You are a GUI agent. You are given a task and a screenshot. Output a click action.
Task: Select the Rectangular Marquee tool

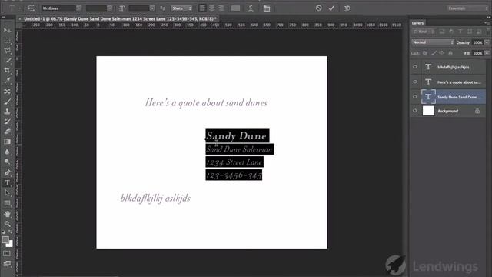coord(7,41)
